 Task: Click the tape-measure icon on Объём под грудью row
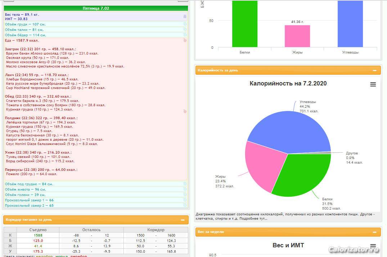pos(185,184)
